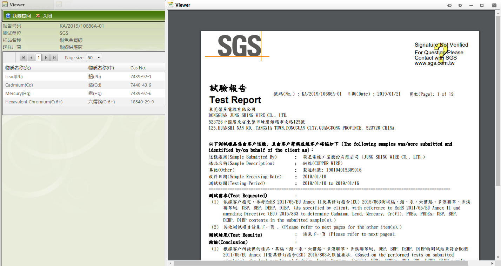
Task: Go to next page in pager
Action: click(46, 57)
